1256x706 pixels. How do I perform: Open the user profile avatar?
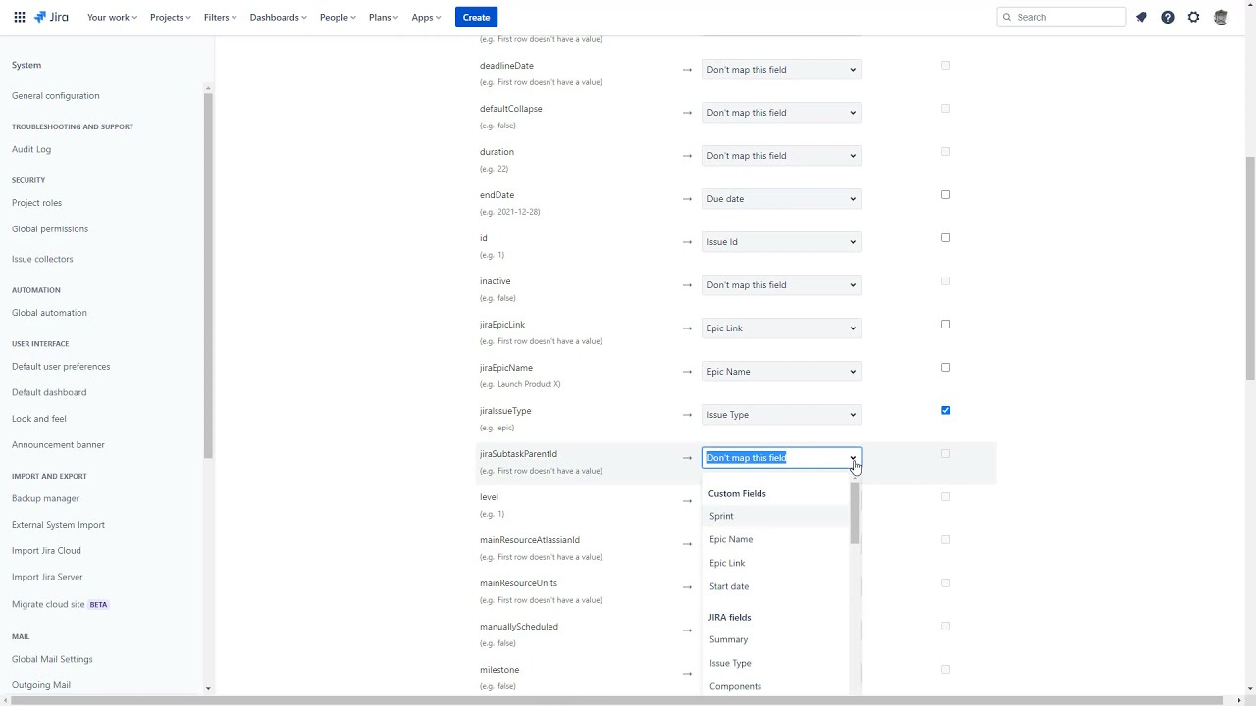point(1221,17)
